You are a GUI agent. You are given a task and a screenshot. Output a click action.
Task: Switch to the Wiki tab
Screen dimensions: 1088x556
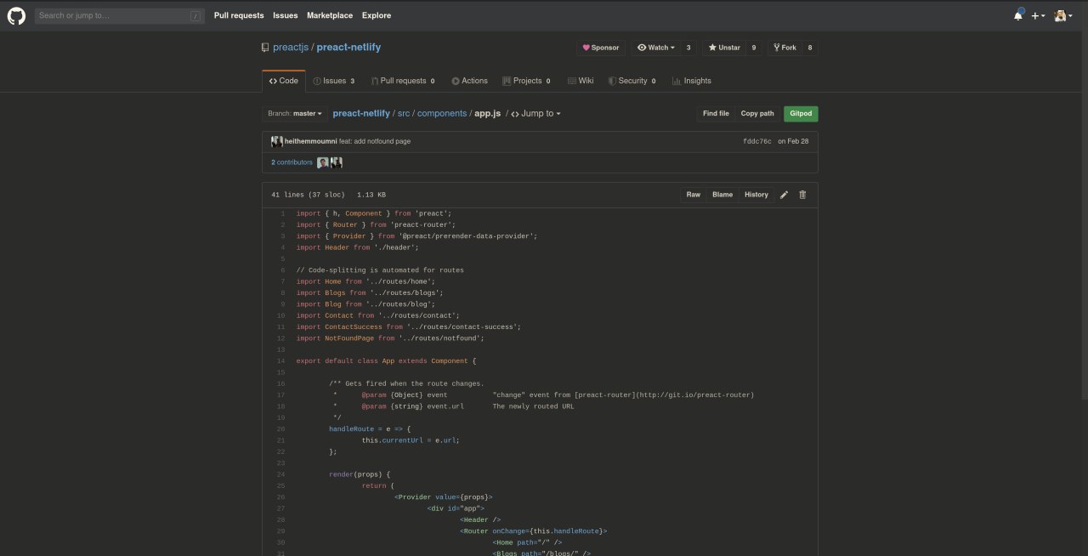tap(581, 81)
